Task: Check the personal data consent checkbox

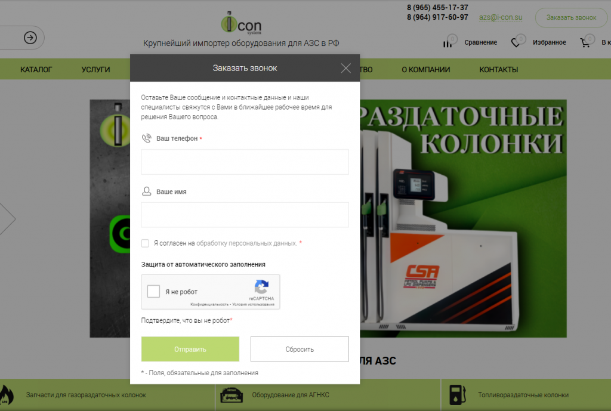Action: [145, 243]
